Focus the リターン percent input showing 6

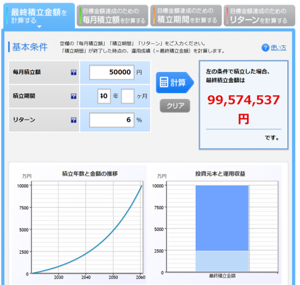112,120
